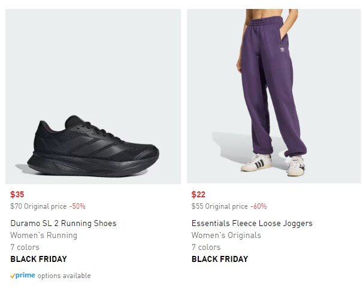Image resolution: width=363 pixels, height=296 pixels.
Task: Click the Prime logo icon
Action: click(23, 276)
